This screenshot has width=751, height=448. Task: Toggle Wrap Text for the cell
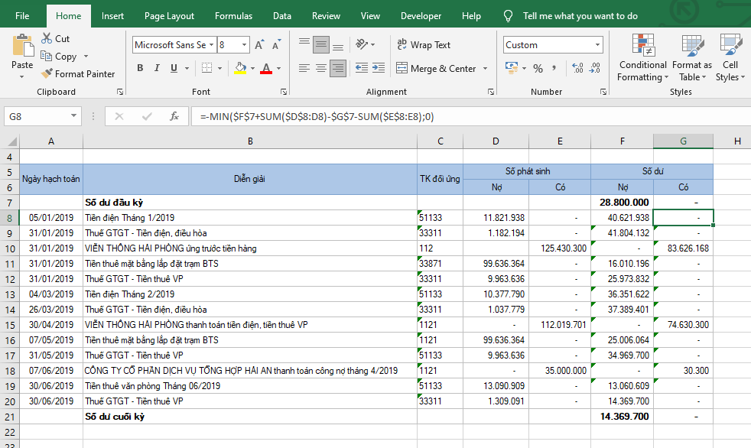click(424, 45)
